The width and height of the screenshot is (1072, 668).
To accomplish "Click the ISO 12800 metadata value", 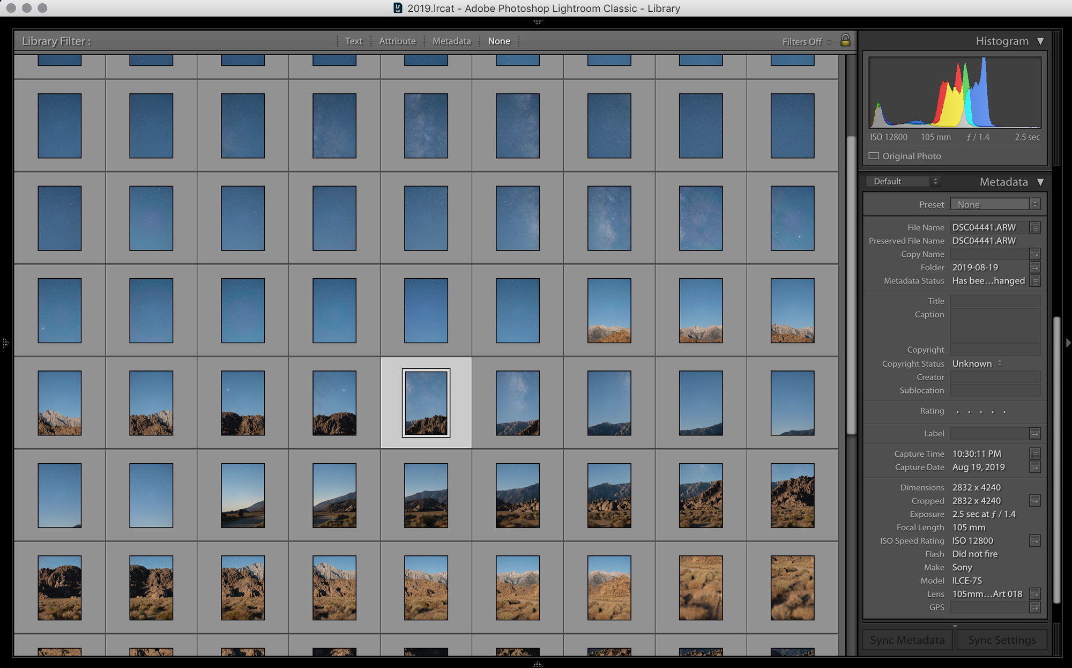I will point(972,541).
